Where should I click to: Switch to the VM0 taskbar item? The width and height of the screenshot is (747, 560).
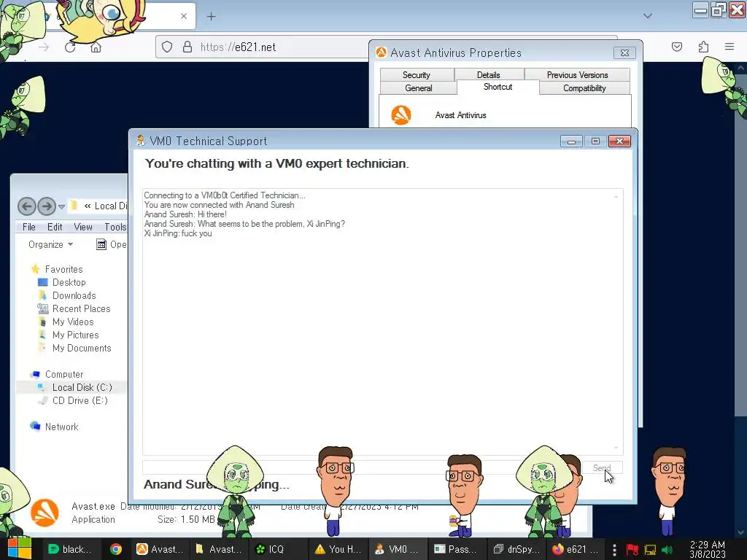pos(396,549)
